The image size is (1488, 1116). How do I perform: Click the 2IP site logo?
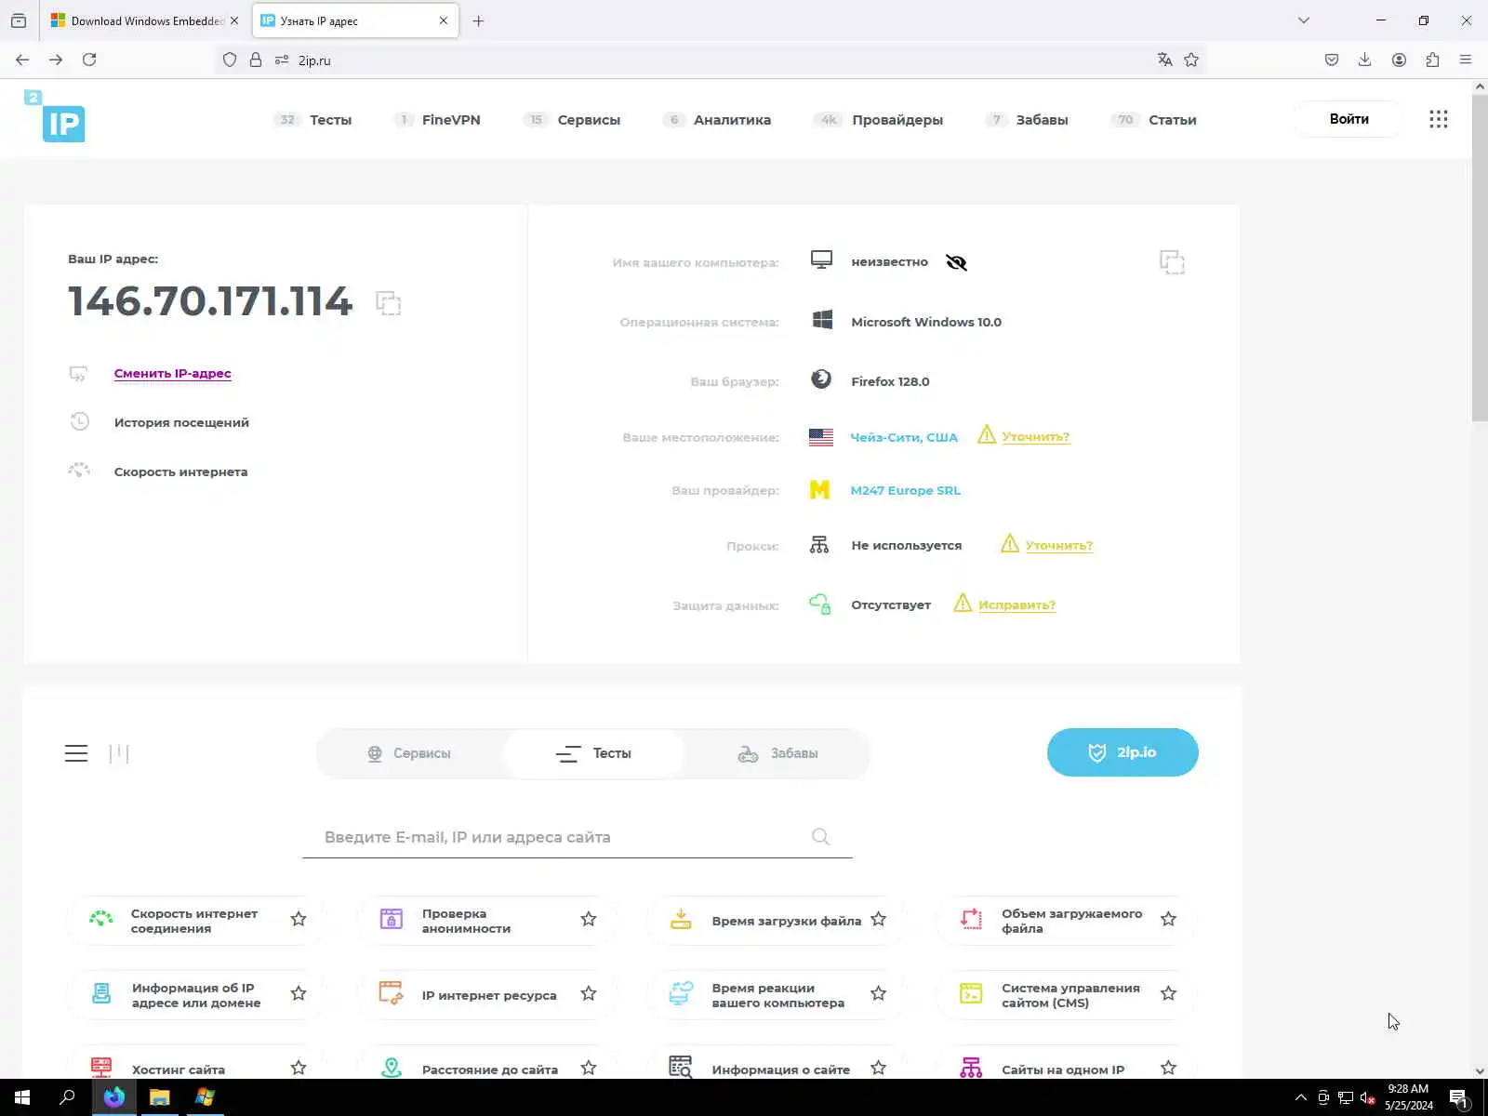tap(55, 115)
